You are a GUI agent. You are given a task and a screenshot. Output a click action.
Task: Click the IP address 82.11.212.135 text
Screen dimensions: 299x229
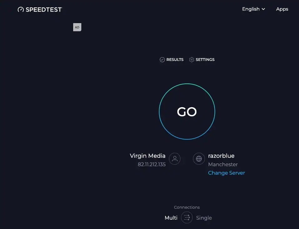pos(152,164)
